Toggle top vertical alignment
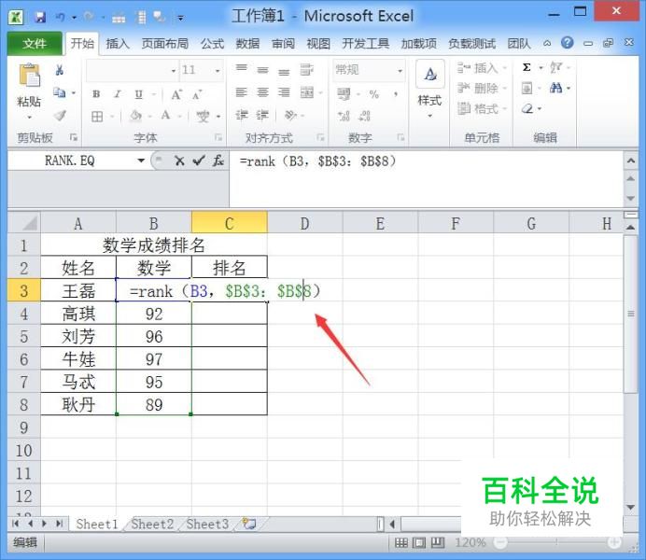Screen dimensions: 646x560 (x=241, y=68)
